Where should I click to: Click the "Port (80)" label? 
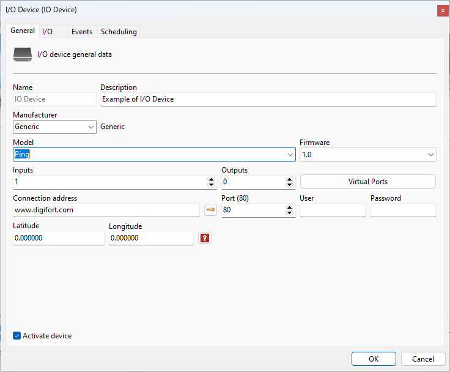pos(235,198)
